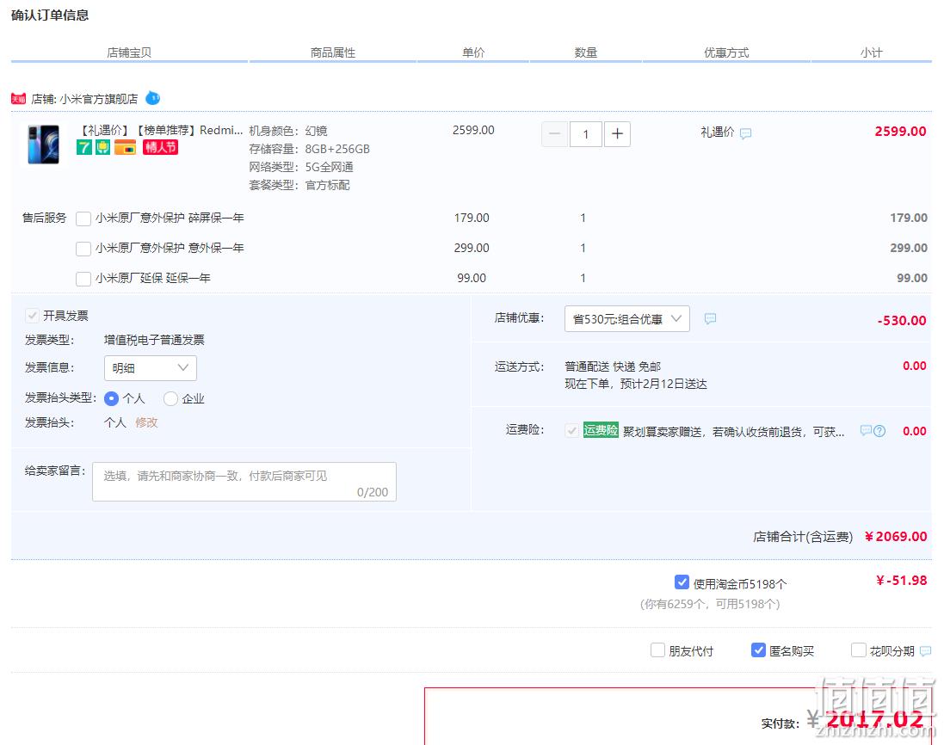Increase quantity with the plus button
Image resolution: width=944 pixels, height=745 pixels.
pyautogui.click(x=617, y=133)
